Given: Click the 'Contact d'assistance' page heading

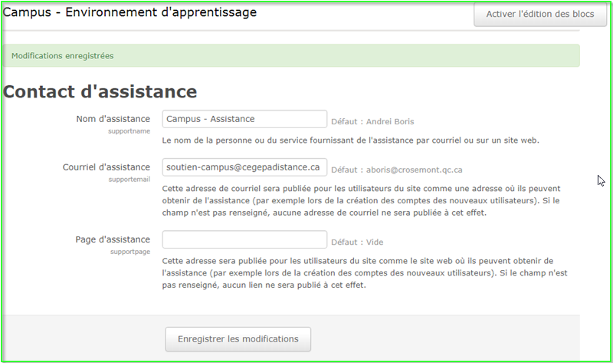Looking at the screenshot, I should tap(100, 92).
